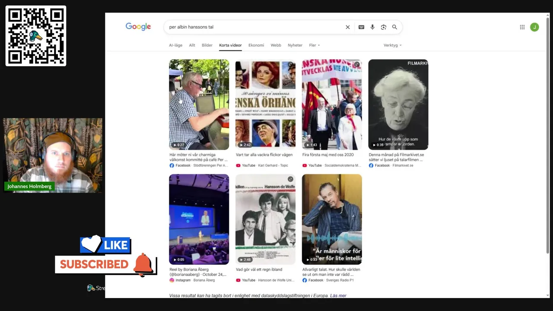Open the café Per Albin video thumbnail
This screenshot has height=311, width=553.
pos(199,105)
